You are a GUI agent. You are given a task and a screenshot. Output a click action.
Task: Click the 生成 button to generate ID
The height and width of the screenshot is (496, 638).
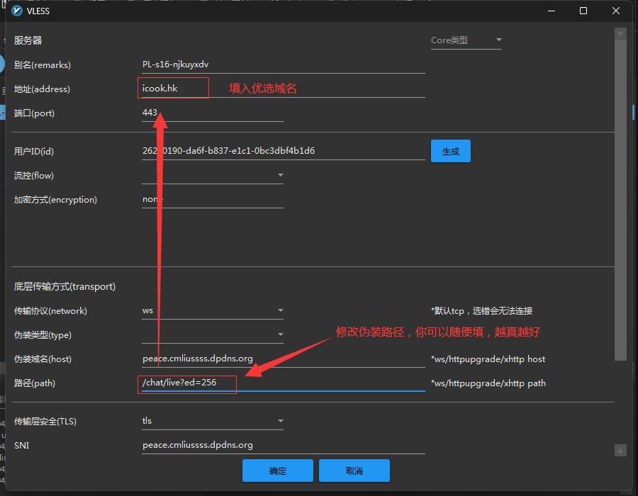[450, 151]
